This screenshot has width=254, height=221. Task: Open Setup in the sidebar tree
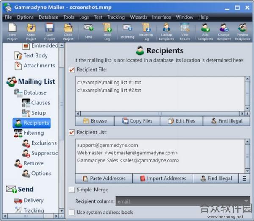click(34, 113)
